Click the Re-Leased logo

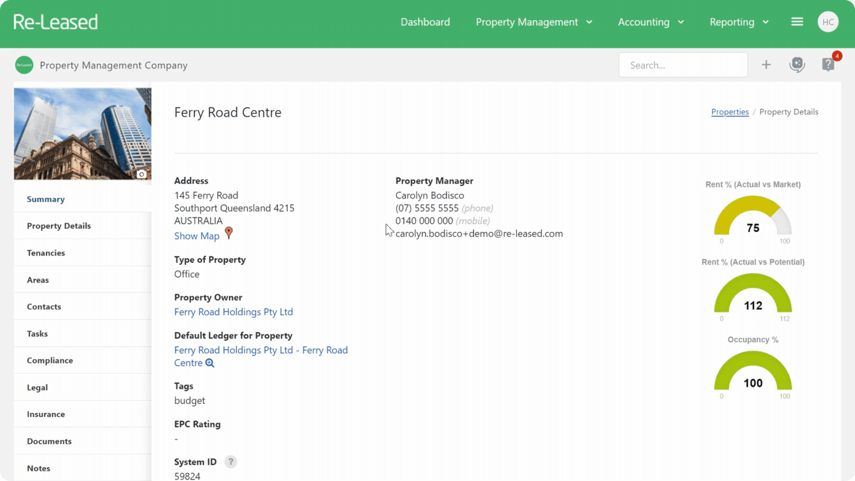pos(55,22)
